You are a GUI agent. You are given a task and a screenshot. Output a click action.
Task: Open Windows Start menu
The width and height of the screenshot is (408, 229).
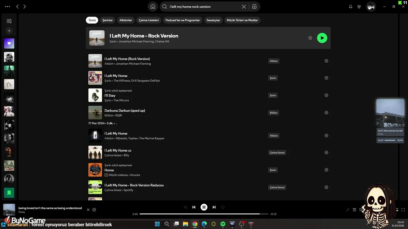(x=157, y=224)
